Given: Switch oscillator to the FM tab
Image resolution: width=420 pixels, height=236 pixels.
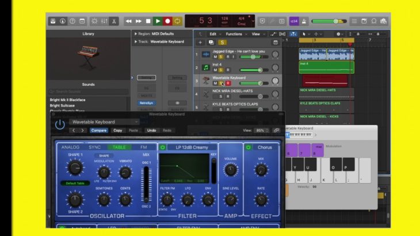Looking at the screenshot, I should [x=144, y=147].
